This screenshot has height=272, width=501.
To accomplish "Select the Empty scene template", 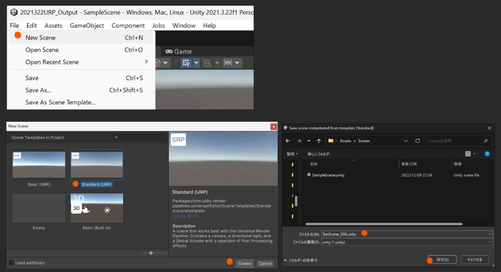I will click(x=39, y=208).
